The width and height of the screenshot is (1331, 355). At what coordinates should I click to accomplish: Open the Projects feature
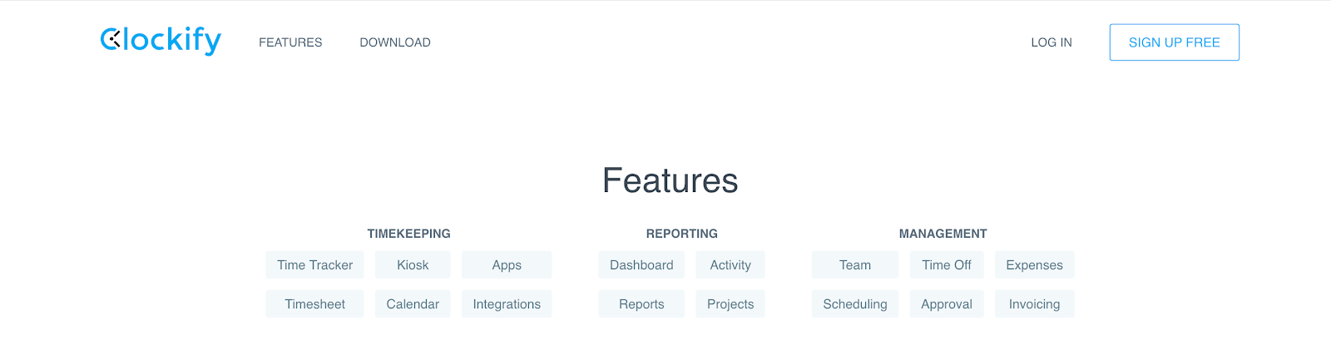tap(730, 304)
